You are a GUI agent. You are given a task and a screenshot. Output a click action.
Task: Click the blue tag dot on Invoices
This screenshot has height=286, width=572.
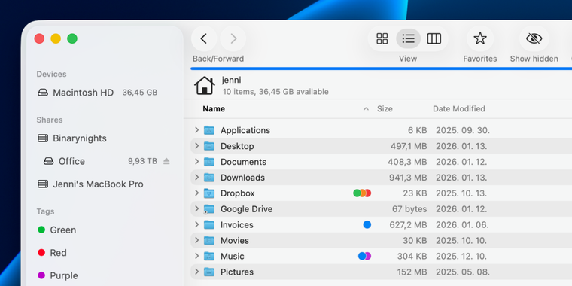tap(367, 224)
